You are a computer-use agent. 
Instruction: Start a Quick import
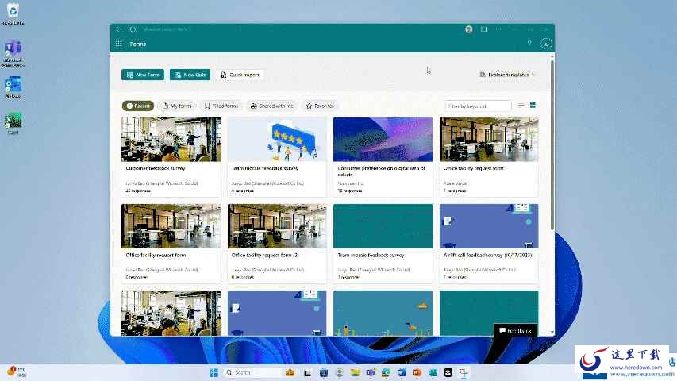pyautogui.click(x=240, y=75)
